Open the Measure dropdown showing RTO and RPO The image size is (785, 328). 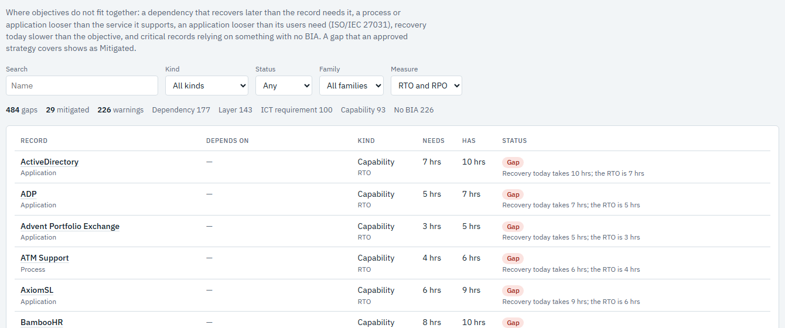point(426,86)
